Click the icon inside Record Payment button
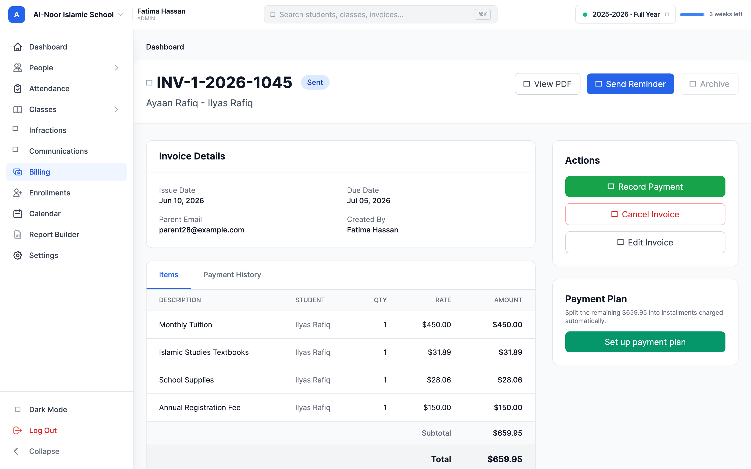This screenshot has height=469, width=751. (x=610, y=186)
